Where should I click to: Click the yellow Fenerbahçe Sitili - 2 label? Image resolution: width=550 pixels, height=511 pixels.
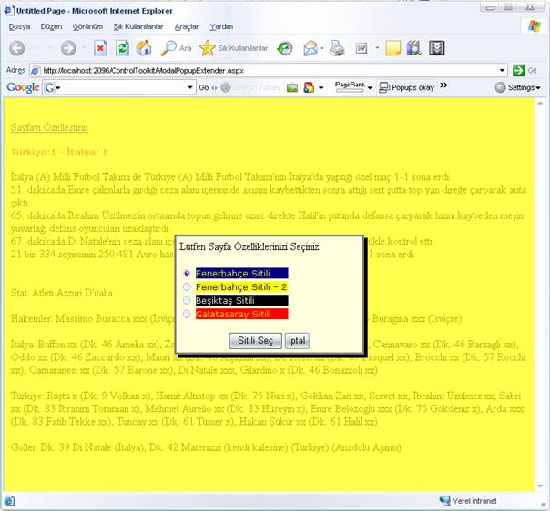pos(242,287)
